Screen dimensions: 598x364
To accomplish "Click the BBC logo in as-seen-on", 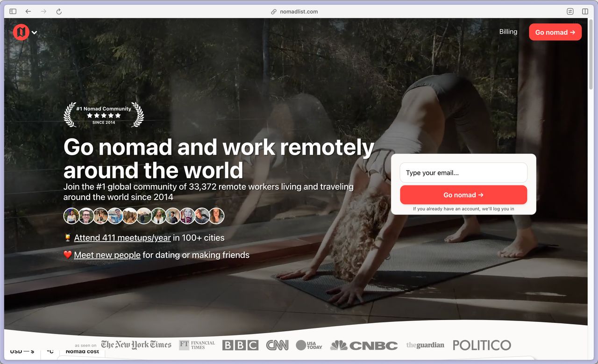I will coord(240,345).
